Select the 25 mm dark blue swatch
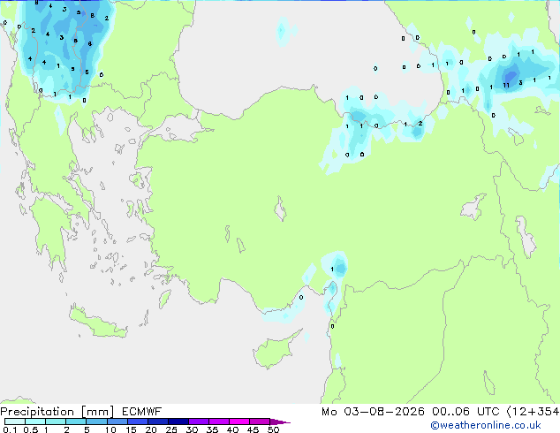This screenshot has width=560, height=433. coord(178,422)
